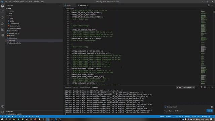Screen dimensions: 215x121
Task: Open editor more actions ellipsis
Action: pyautogui.click(x=212, y=5)
